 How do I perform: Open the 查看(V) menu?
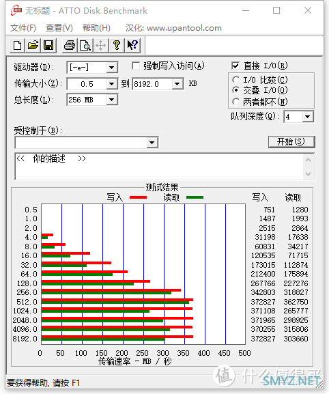pos(59,28)
